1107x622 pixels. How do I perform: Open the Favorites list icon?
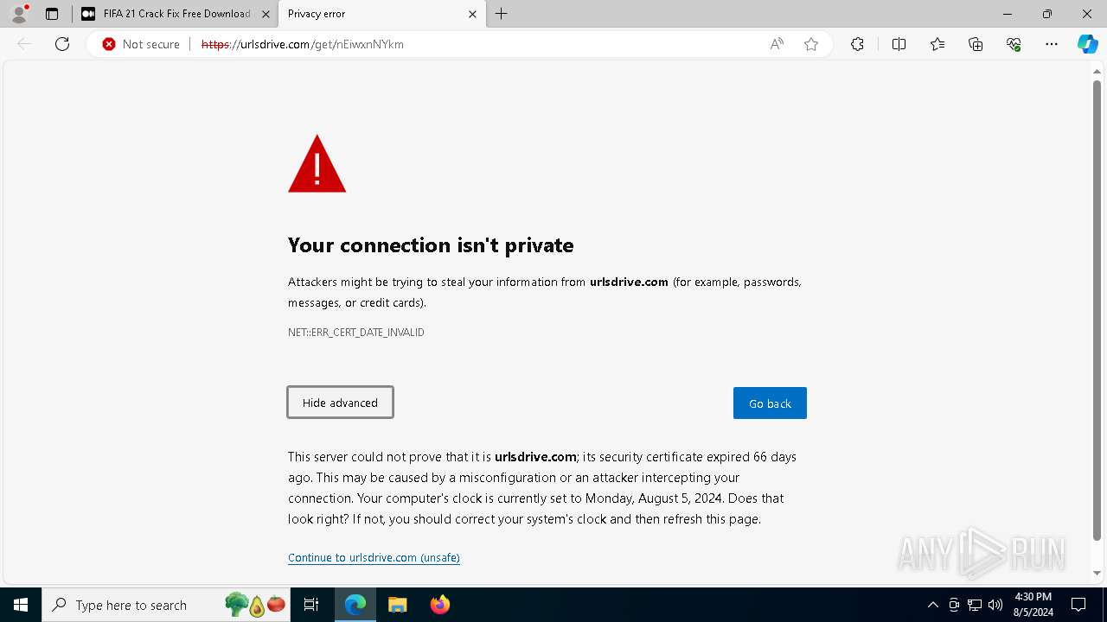pos(937,44)
